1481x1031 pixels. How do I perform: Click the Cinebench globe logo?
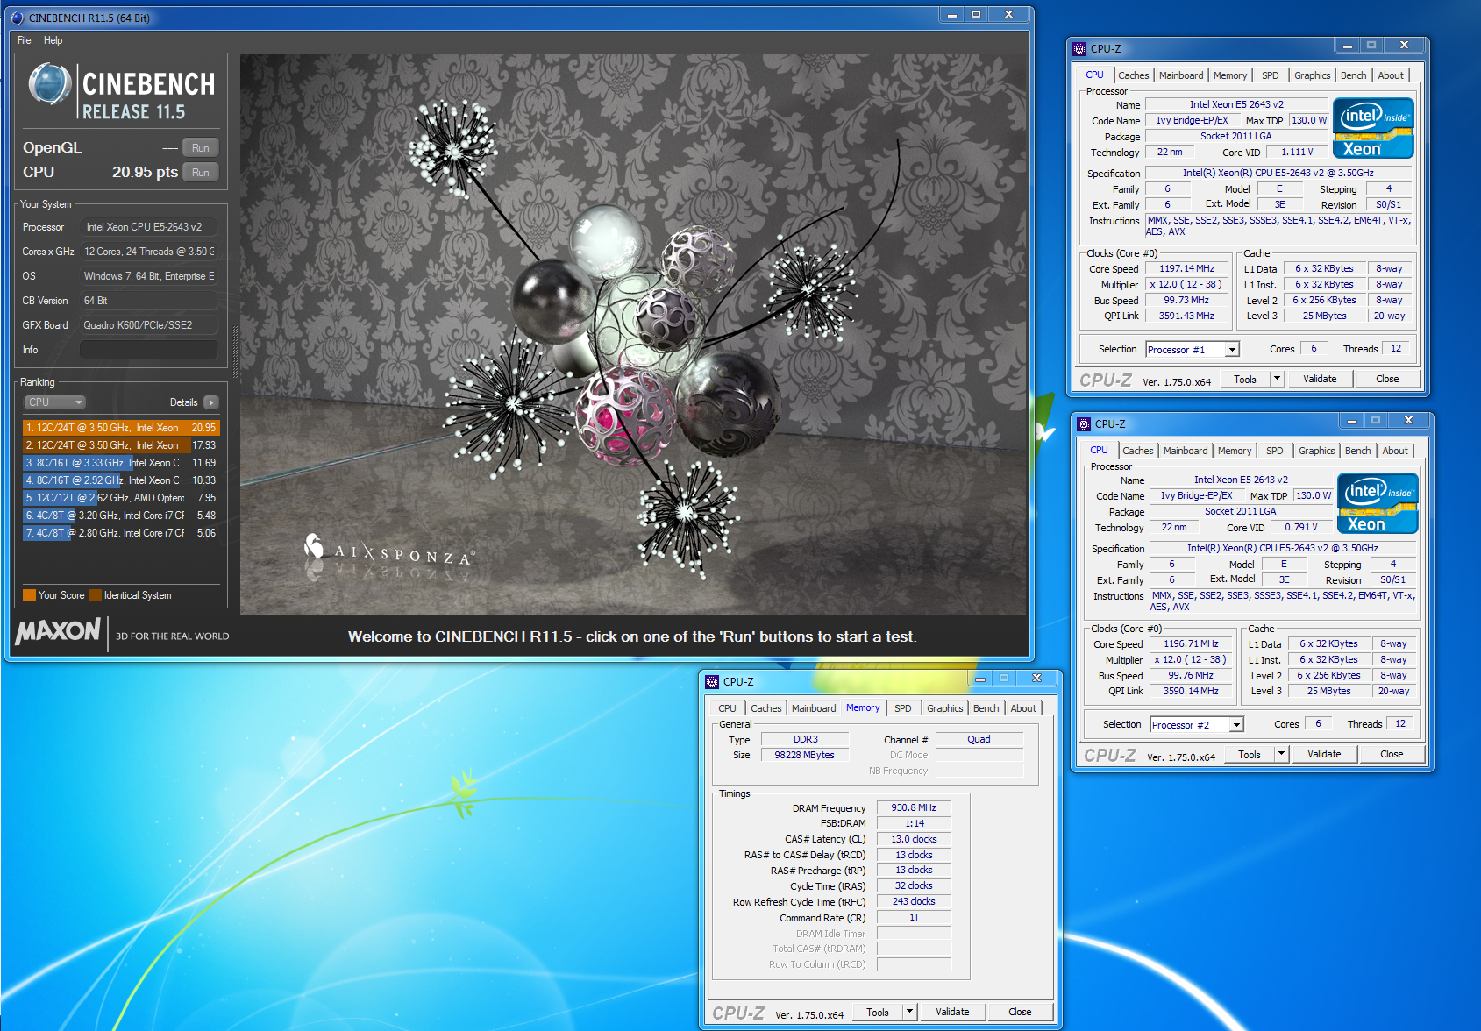tap(50, 85)
